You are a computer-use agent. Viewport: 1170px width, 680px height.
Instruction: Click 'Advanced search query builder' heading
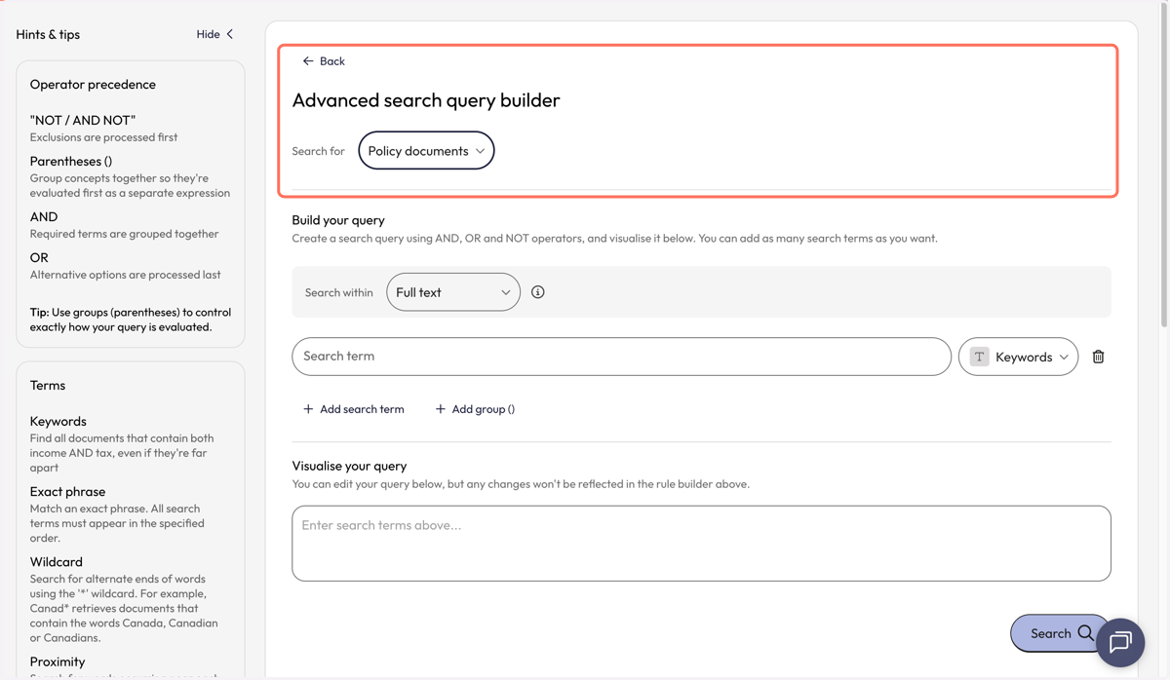pyautogui.click(x=426, y=100)
